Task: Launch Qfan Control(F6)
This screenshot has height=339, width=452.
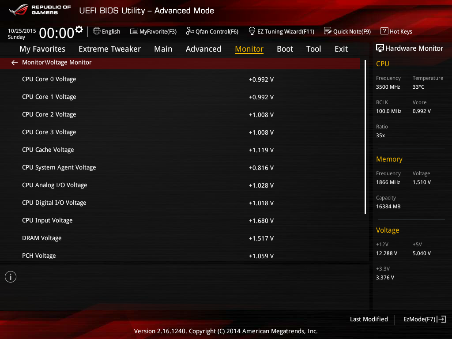Action: pyautogui.click(x=217, y=31)
